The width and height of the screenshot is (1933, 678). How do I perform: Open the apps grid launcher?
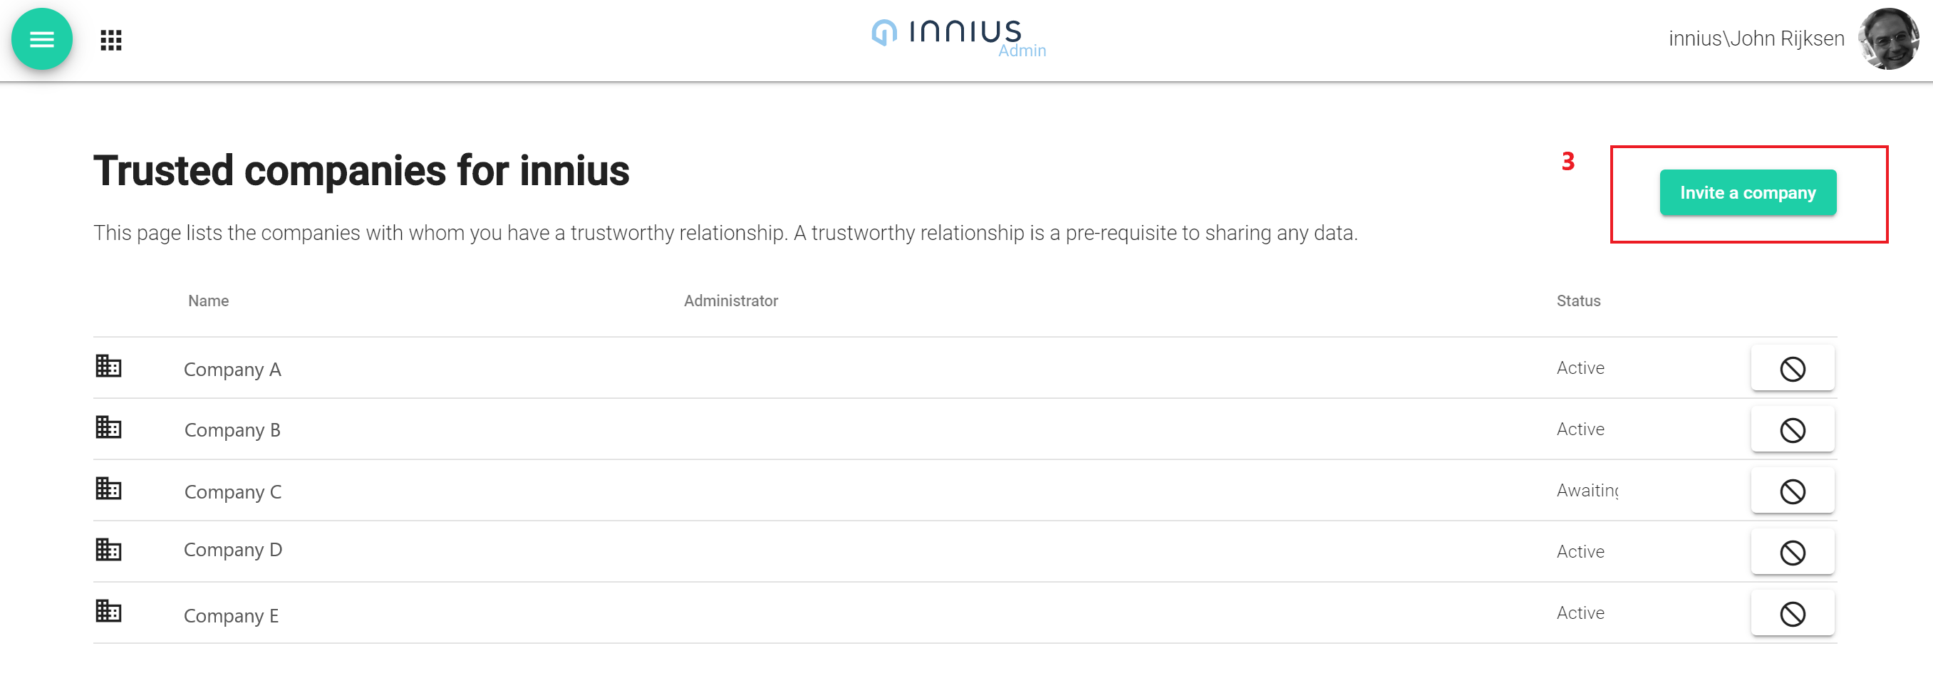111,40
